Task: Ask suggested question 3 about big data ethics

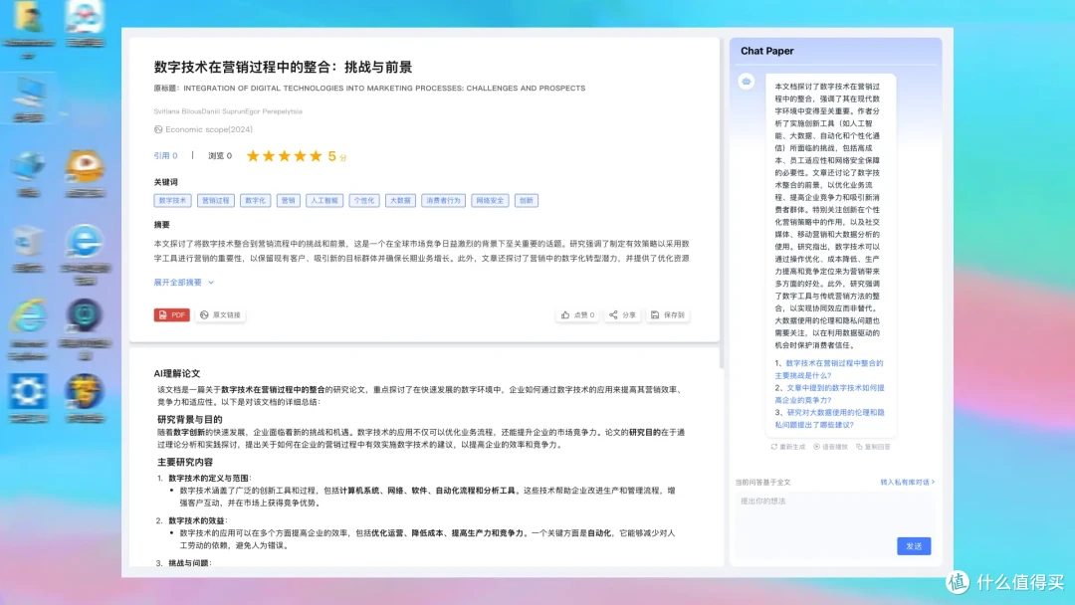Action: (829, 419)
